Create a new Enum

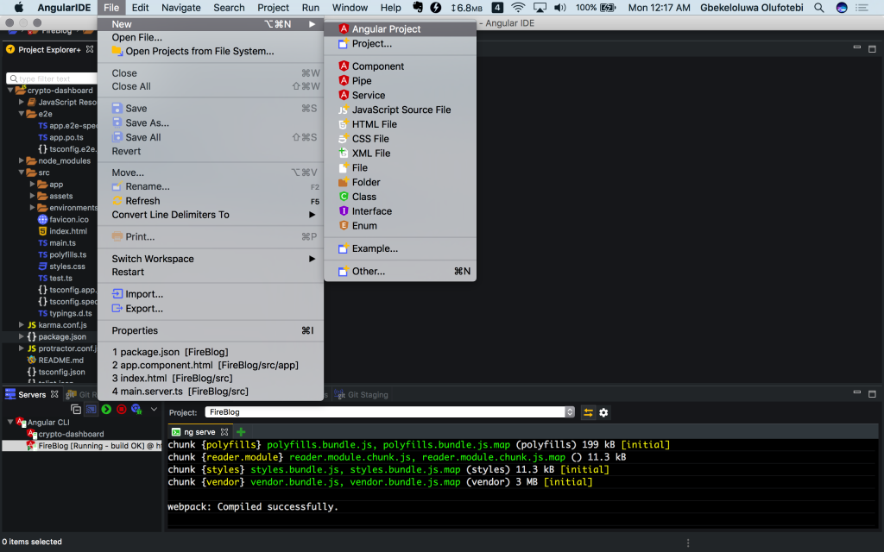click(x=400, y=226)
